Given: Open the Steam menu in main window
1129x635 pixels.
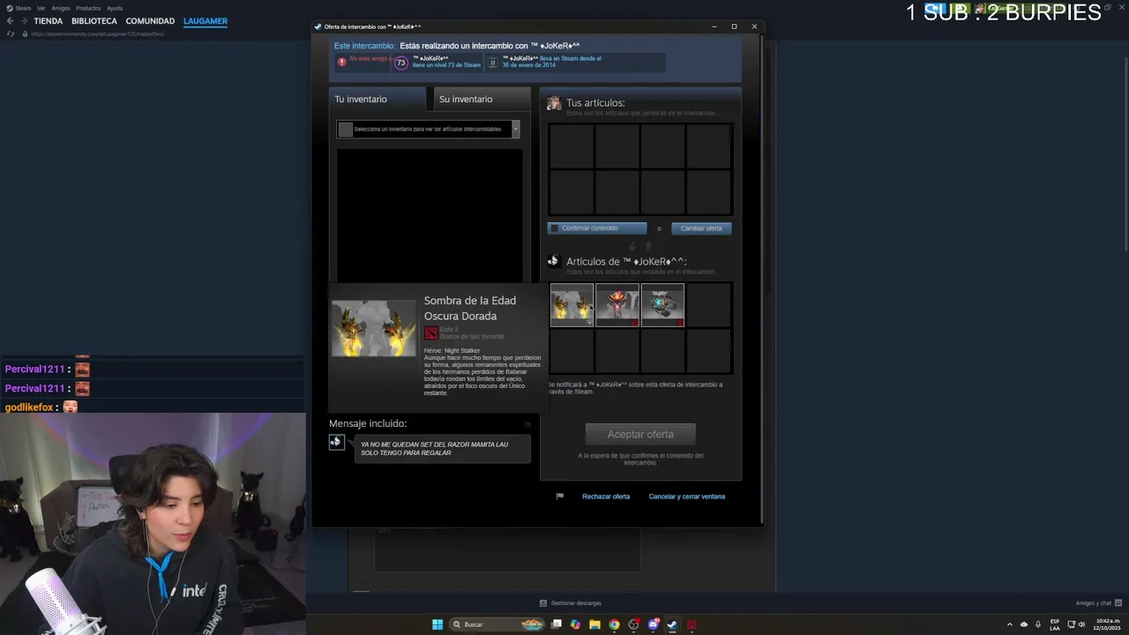Looking at the screenshot, I should pos(23,8).
